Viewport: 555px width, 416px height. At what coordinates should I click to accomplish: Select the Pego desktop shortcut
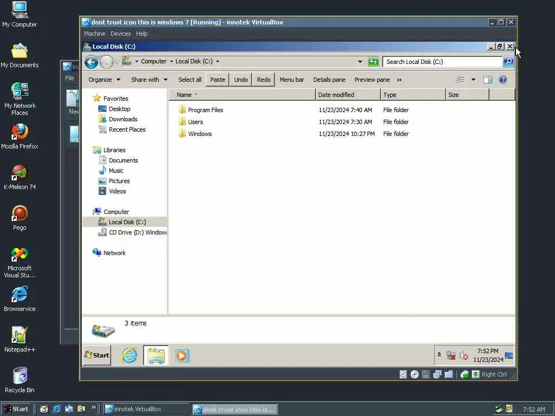(x=20, y=218)
